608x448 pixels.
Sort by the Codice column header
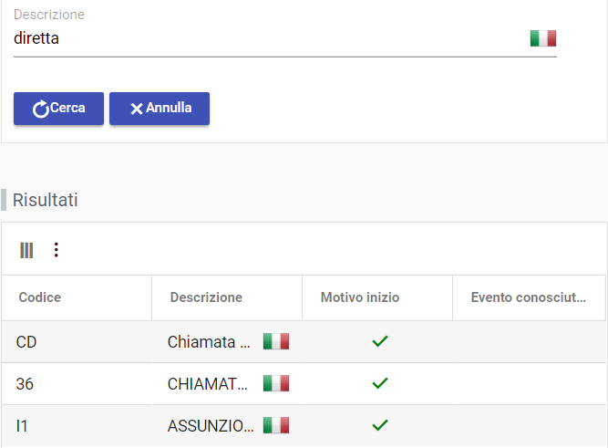point(40,297)
